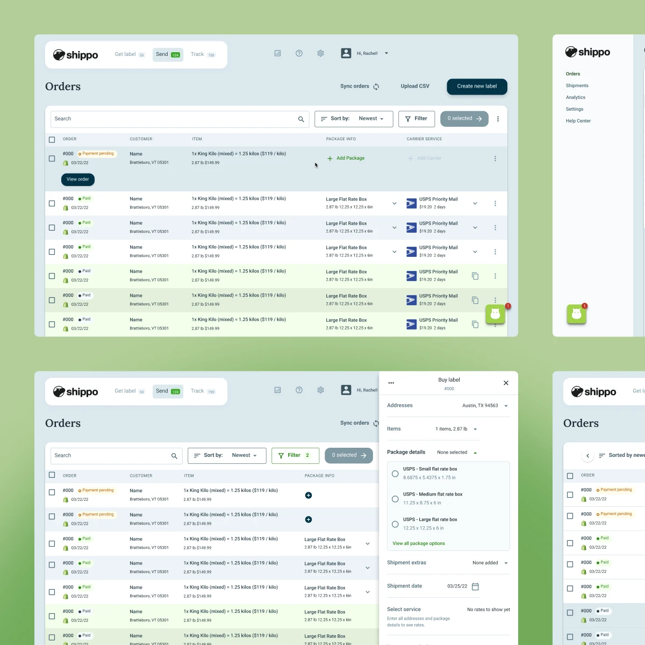645x645 pixels.
Task: Tick checkbox of first bottom-left Payment pending order
Action: [52, 492]
